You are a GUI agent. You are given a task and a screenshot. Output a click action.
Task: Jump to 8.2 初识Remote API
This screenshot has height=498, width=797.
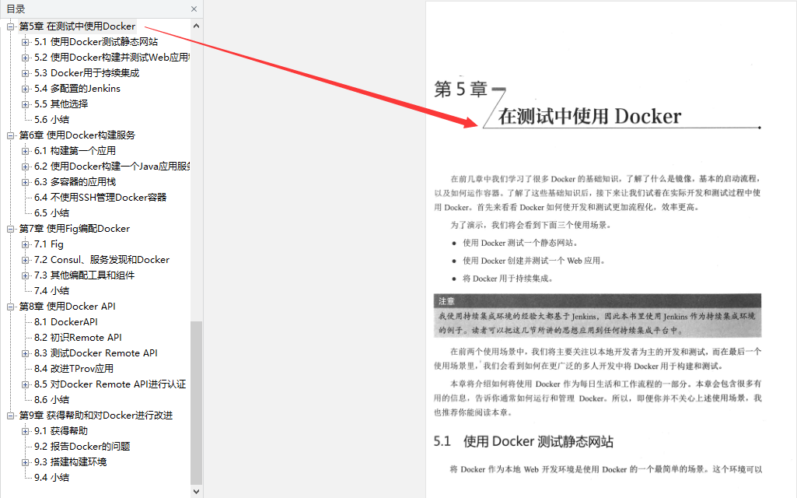tap(78, 338)
